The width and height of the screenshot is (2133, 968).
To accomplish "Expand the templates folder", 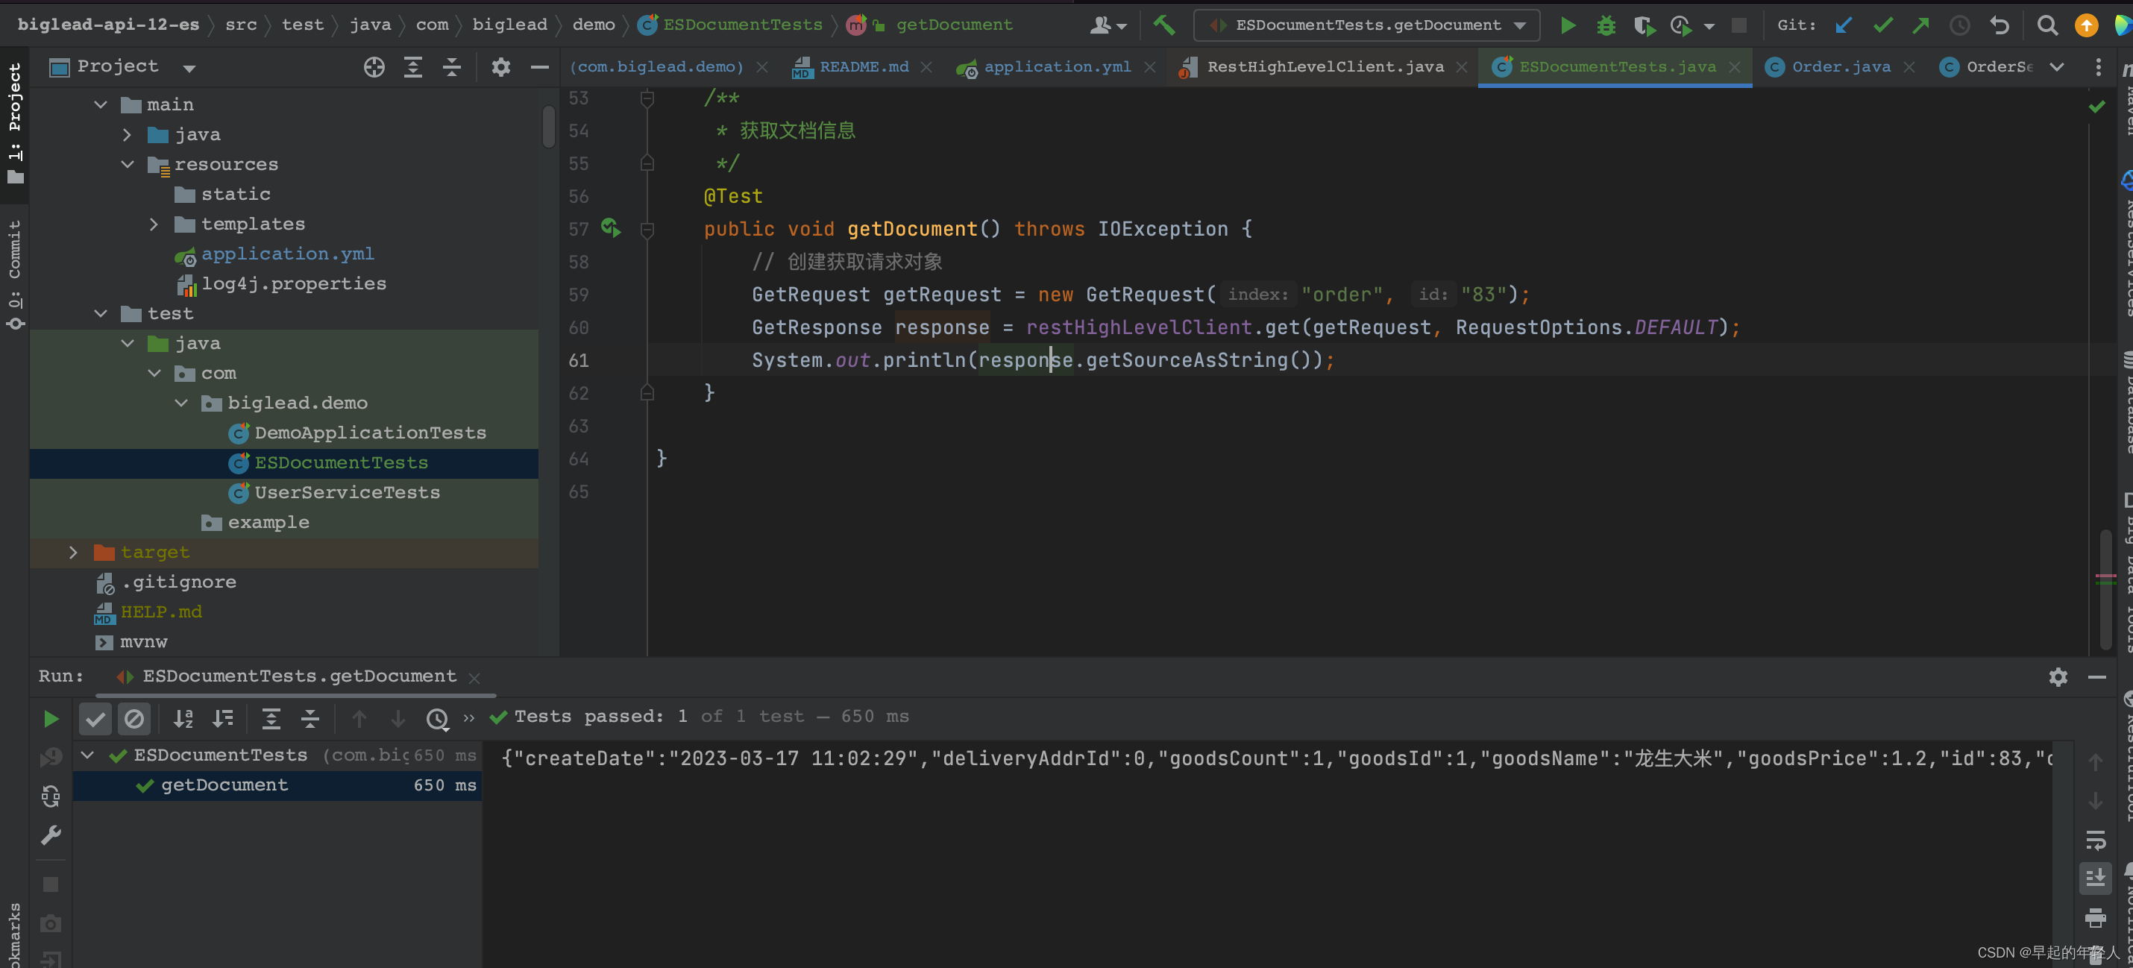I will tap(153, 224).
